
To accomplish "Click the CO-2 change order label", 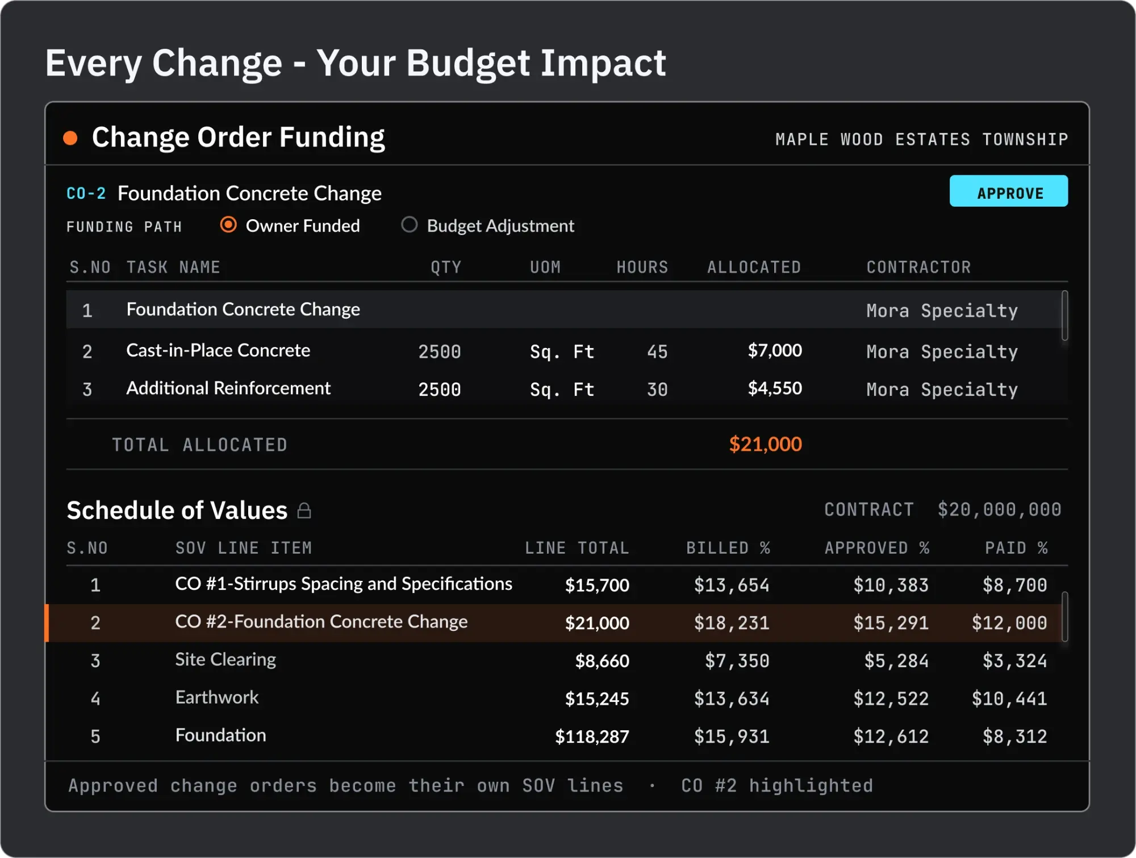I will point(86,193).
